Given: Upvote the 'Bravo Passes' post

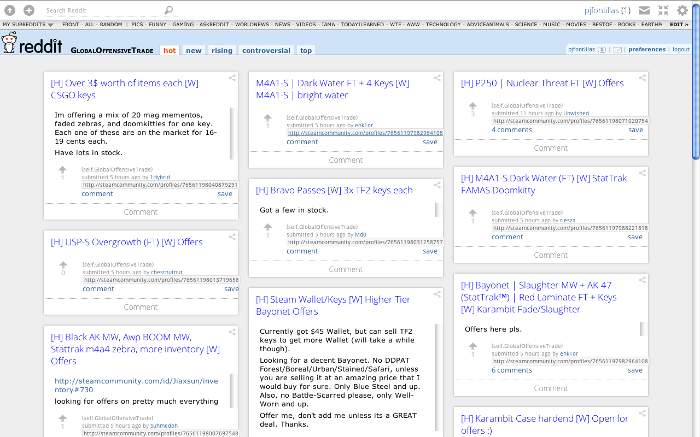Looking at the screenshot, I should [267, 227].
